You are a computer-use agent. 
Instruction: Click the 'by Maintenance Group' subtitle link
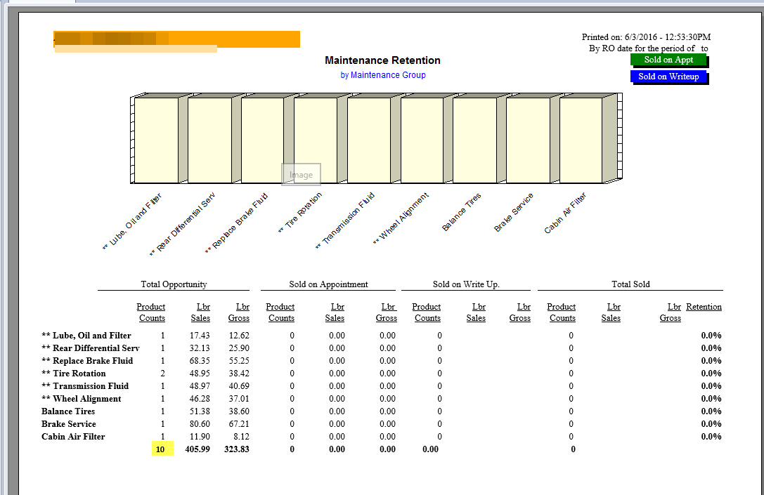[383, 75]
